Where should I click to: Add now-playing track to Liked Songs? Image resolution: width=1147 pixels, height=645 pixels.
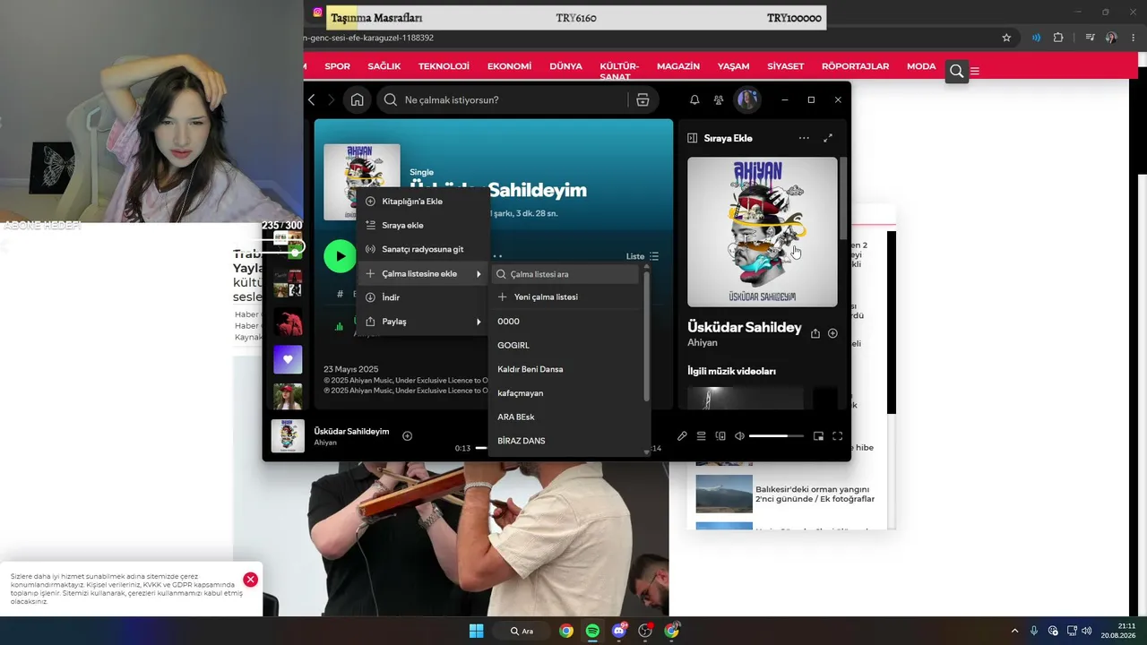tap(407, 436)
